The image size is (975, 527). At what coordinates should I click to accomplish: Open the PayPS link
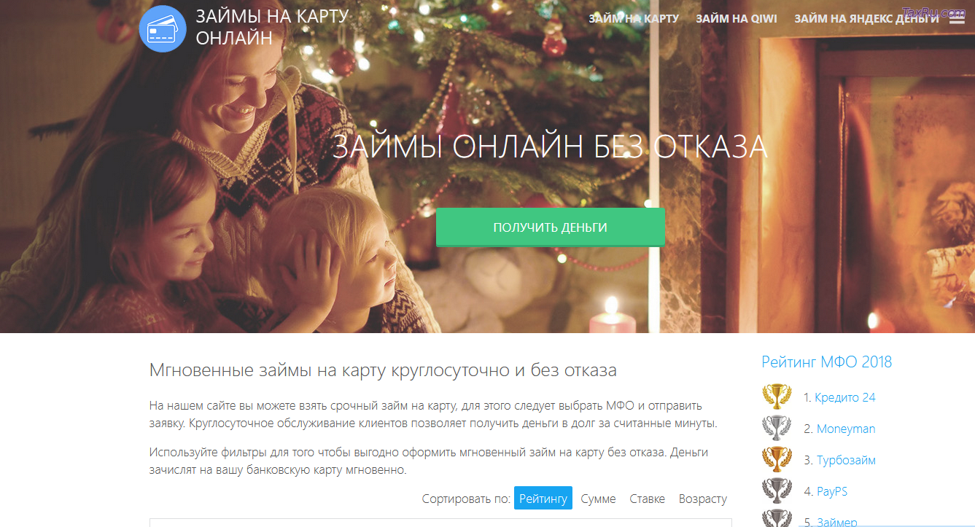(x=832, y=491)
